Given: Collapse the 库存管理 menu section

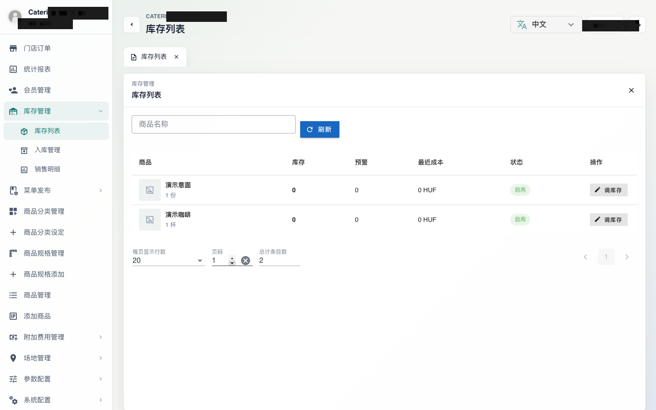Looking at the screenshot, I should [x=101, y=111].
